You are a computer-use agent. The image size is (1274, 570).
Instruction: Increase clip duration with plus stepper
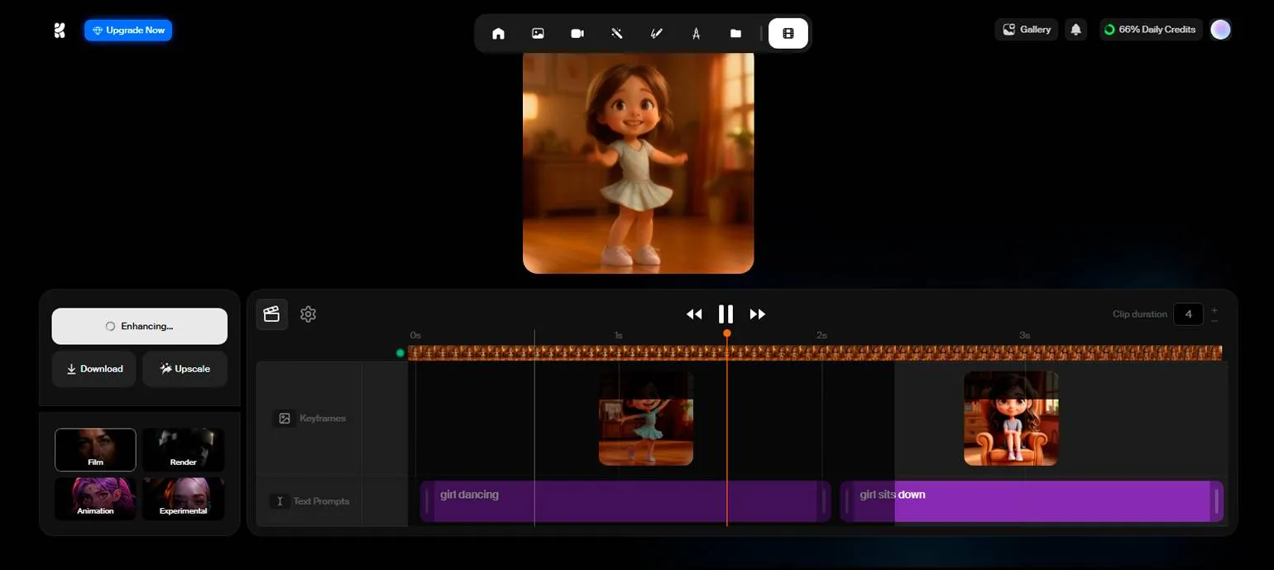pyautogui.click(x=1214, y=309)
